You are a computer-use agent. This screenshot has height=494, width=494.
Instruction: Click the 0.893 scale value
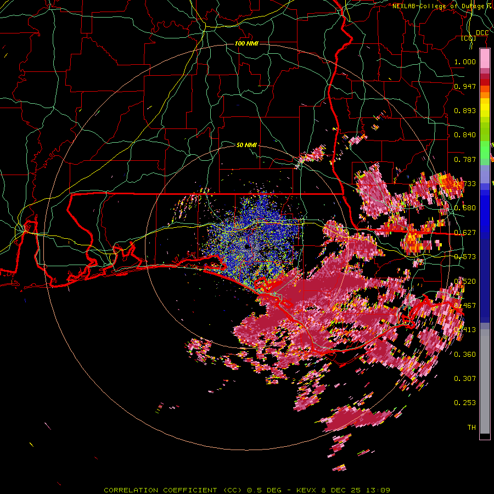pyautogui.click(x=465, y=110)
